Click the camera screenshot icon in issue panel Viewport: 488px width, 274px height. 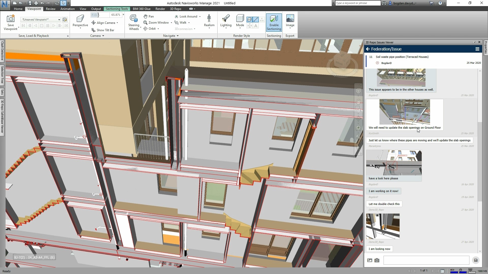tap(377, 260)
